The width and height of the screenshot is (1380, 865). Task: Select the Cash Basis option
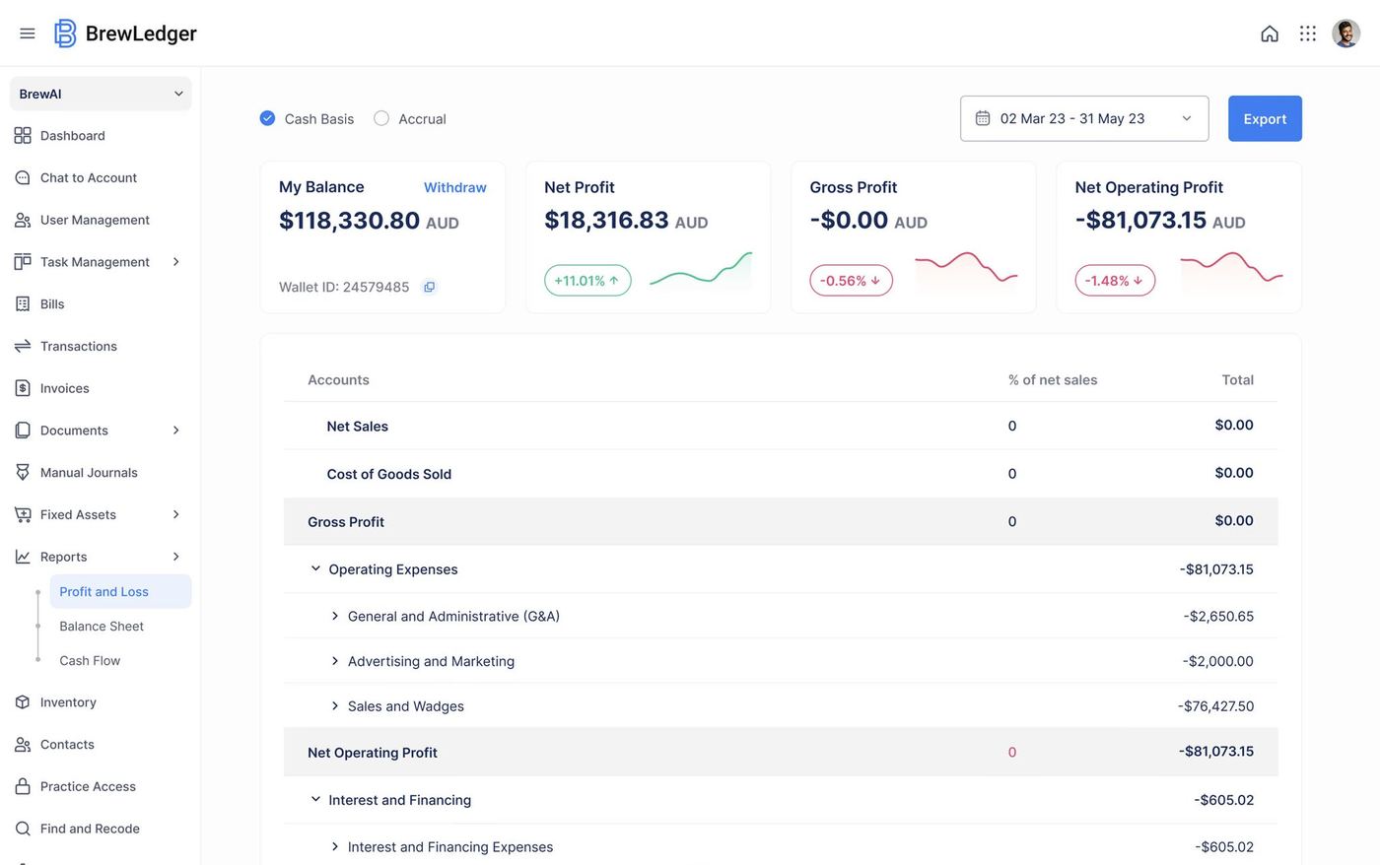point(267,118)
